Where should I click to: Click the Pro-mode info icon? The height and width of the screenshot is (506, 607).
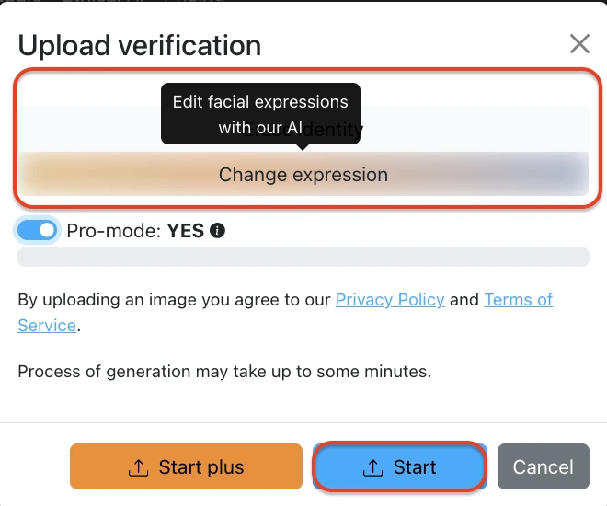coord(218,231)
